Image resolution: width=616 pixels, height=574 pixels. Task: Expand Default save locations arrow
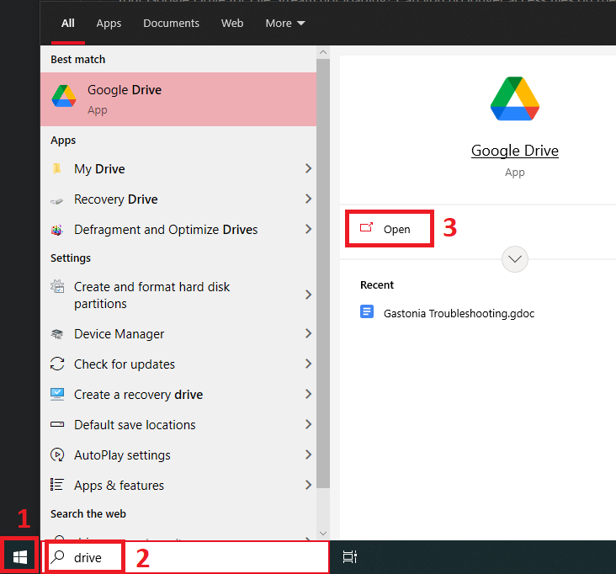(x=308, y=424)
